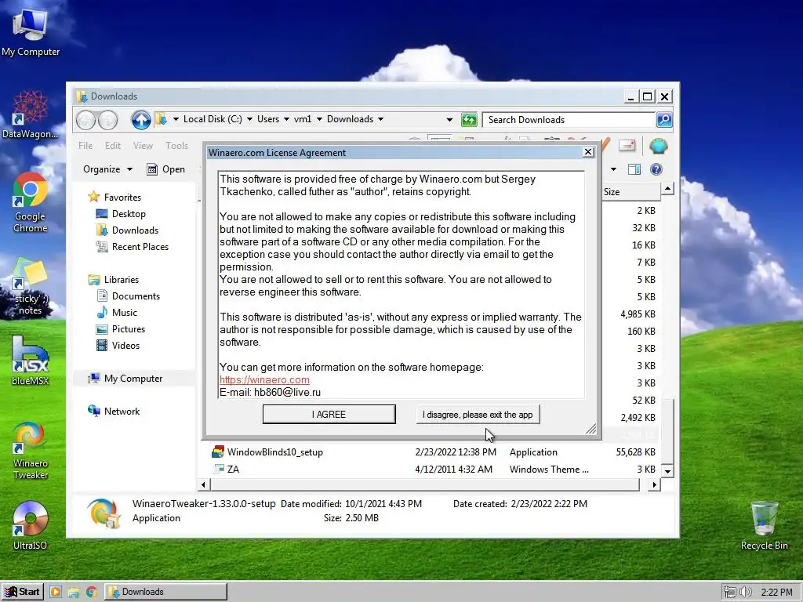The height and width of the screenshot is (602, 803).
Task: Click the blue Help question mark icon
Action: click(x=656, y=169)
